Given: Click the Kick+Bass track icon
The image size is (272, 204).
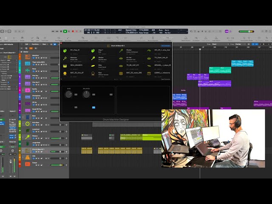Looking at the screenshot, I should [x=28, y=124].
